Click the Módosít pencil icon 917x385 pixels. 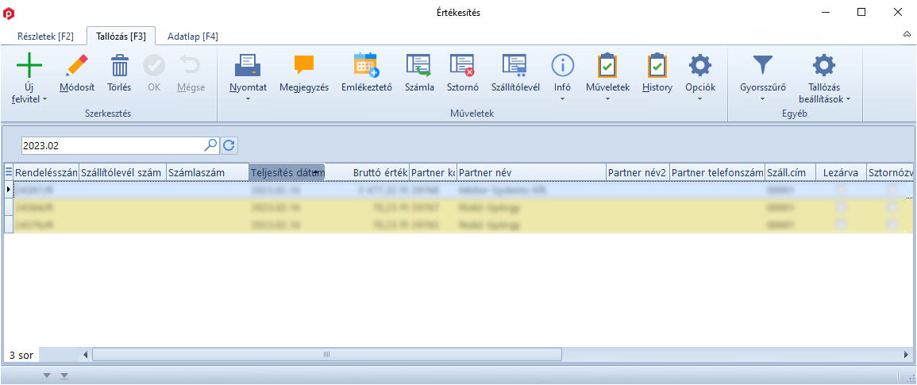pos(77,66)
